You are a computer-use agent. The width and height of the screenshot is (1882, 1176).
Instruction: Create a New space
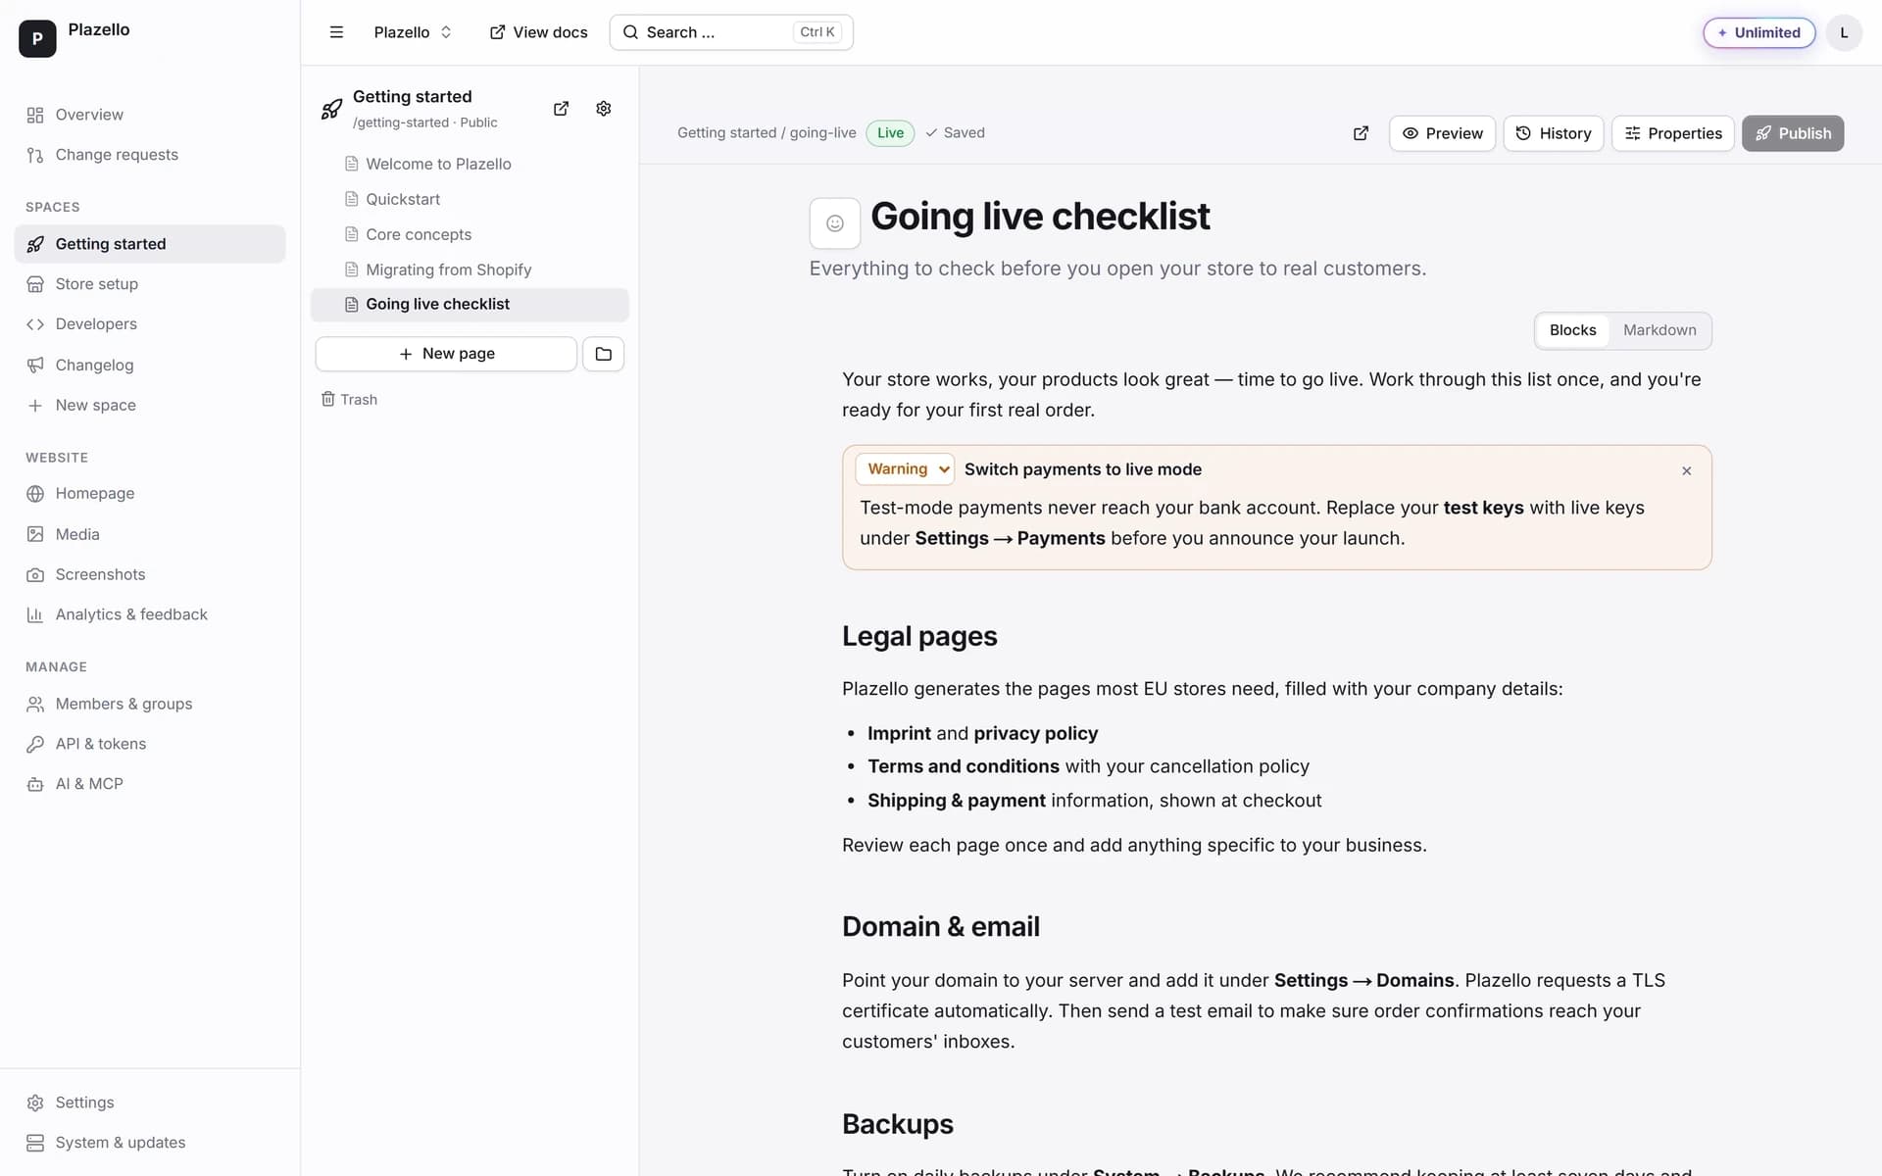(150, 406)
